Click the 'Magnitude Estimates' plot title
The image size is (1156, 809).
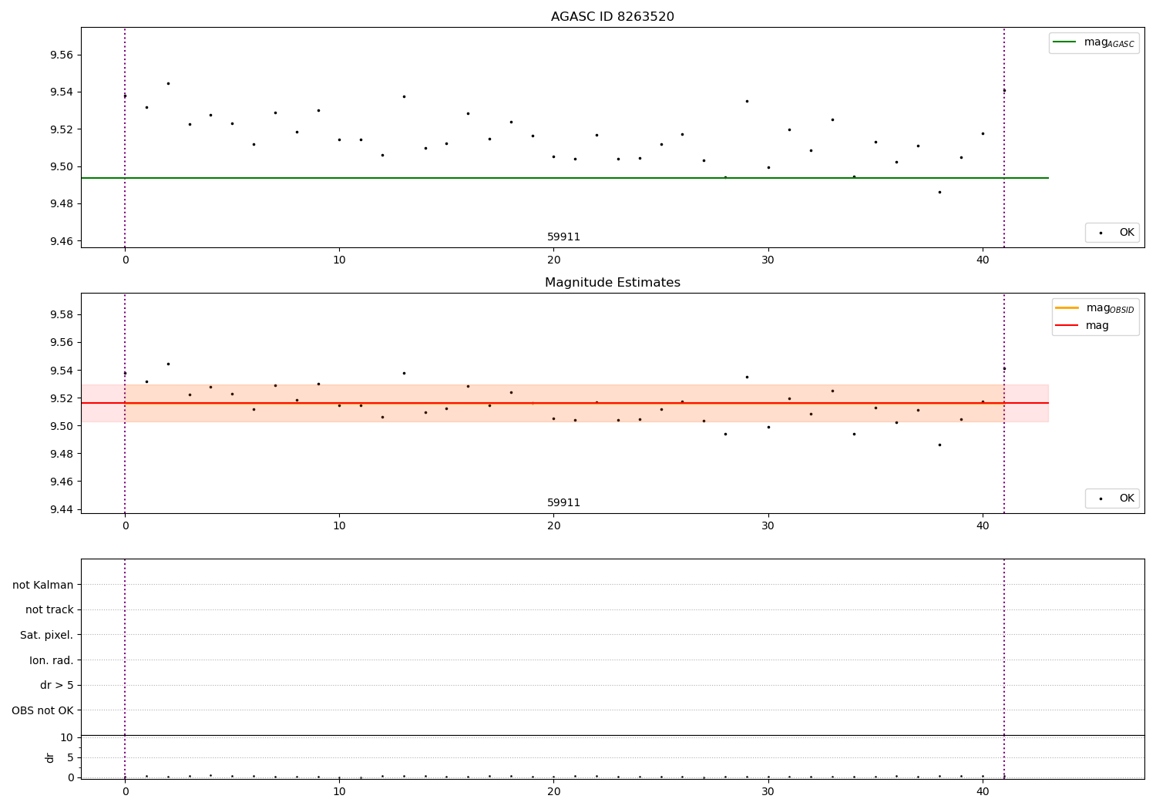612,283
